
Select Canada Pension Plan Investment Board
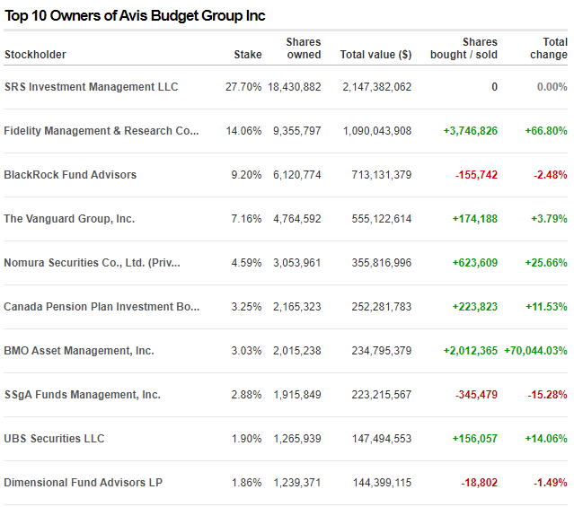pos(102,307)
